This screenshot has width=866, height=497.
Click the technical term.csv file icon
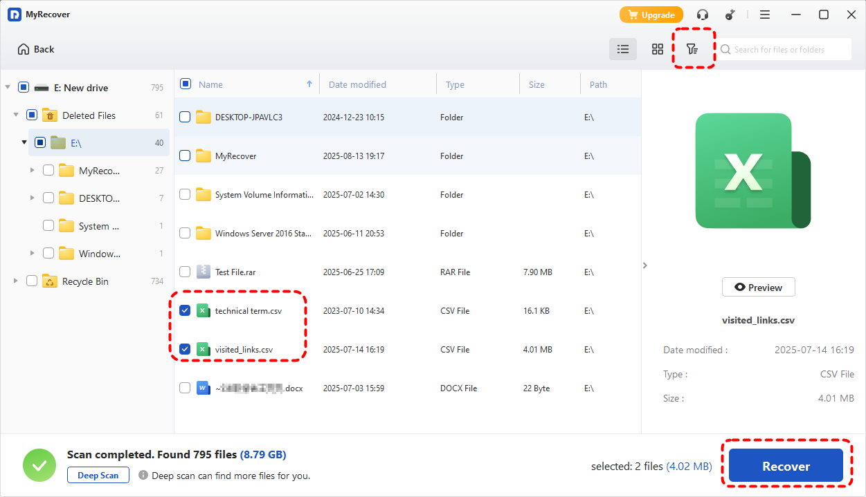[x=203, y=310]
